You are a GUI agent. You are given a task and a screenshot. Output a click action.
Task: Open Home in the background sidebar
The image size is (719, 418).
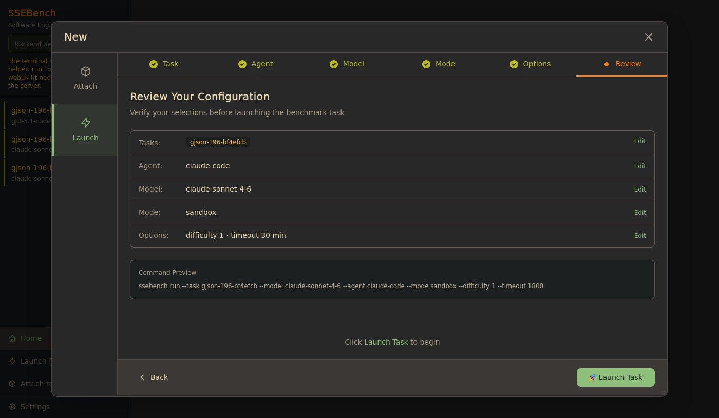26,338
